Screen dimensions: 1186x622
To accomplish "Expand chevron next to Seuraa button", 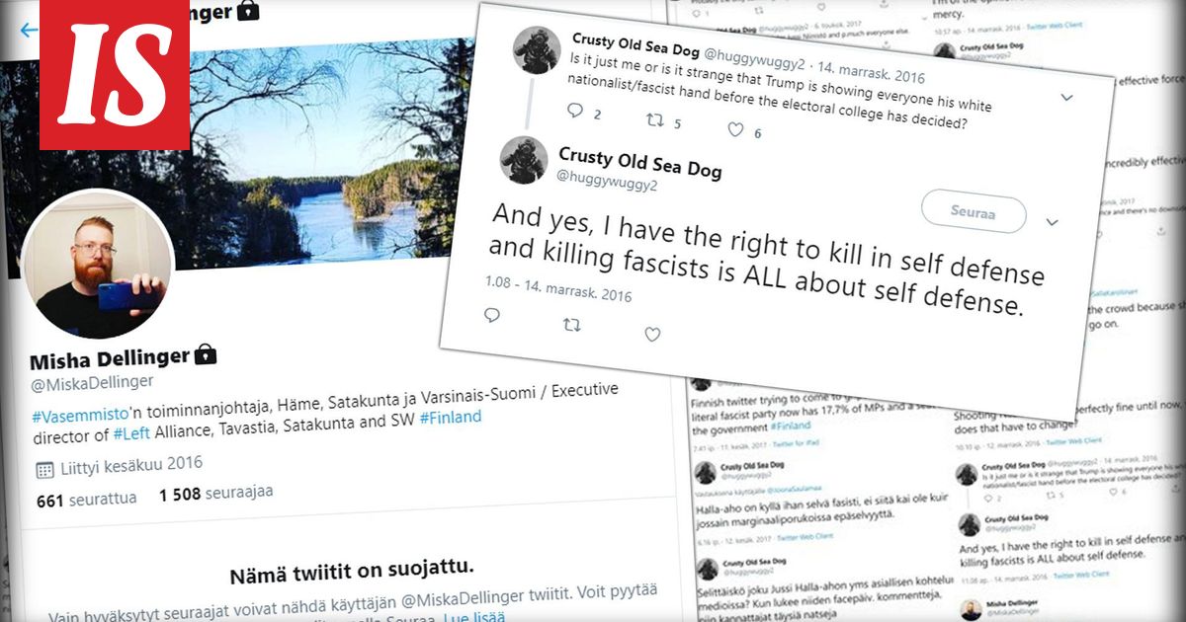I will pos(1052,221).
